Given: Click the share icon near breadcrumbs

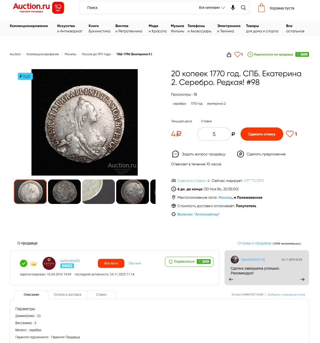Looking at the screenshot, I should click(x=229, y=54).
